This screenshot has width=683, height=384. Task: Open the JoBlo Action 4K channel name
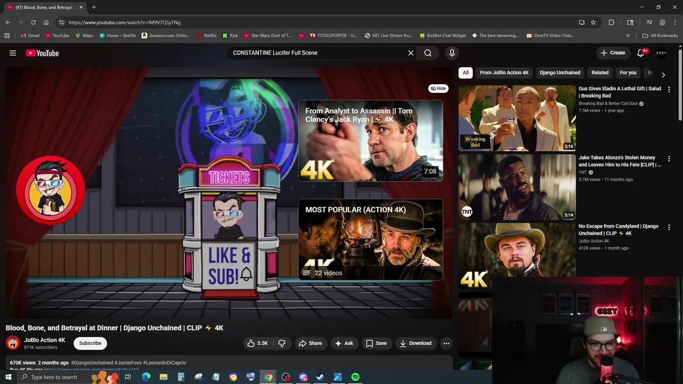[44, 340]
